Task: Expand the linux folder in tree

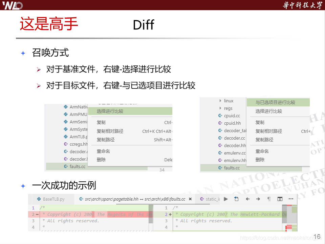Action: (x=220, y=101)
